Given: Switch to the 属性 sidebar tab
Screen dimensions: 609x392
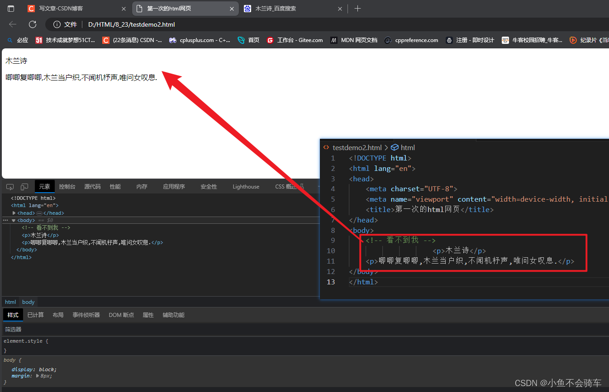Looking at the screenshot, I should click(148, 315).
